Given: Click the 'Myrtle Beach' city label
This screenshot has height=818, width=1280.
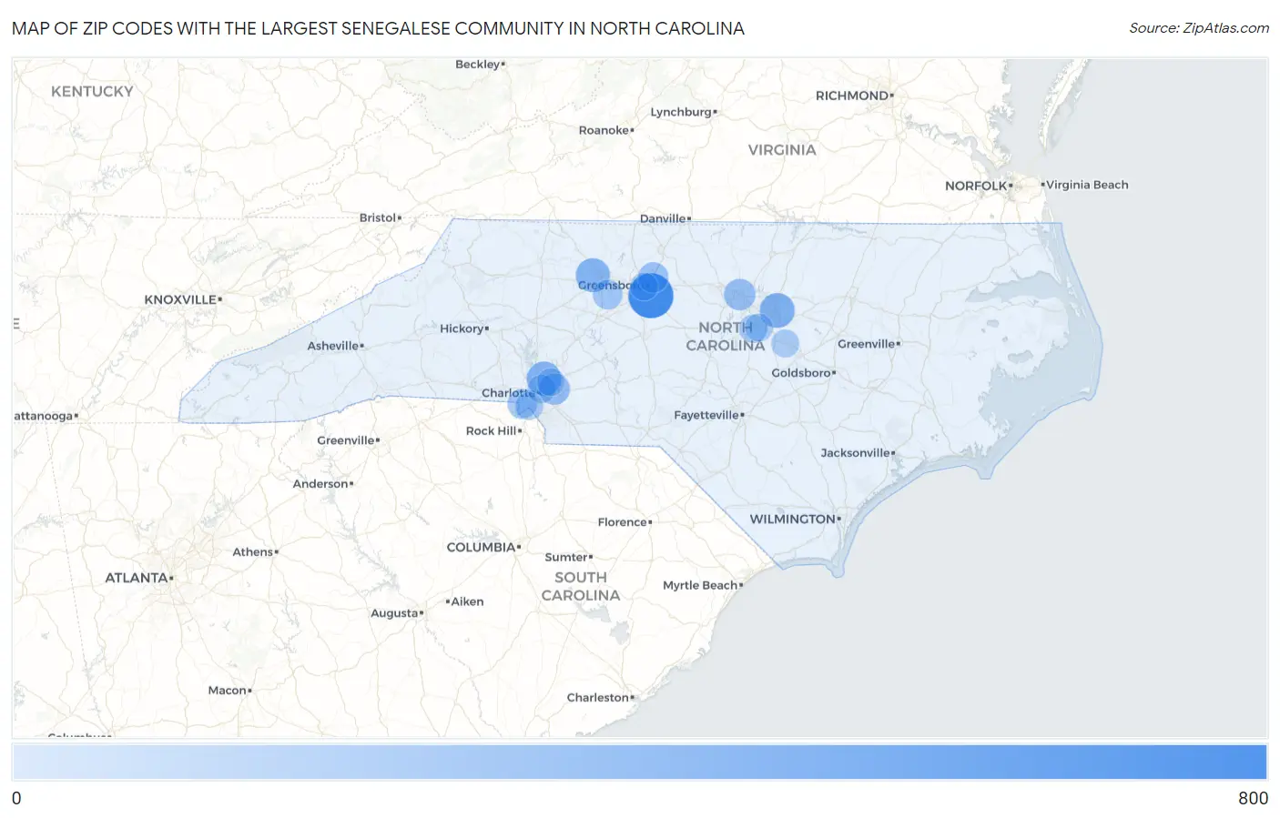Looking at the screenshot, I should point(700,585).
